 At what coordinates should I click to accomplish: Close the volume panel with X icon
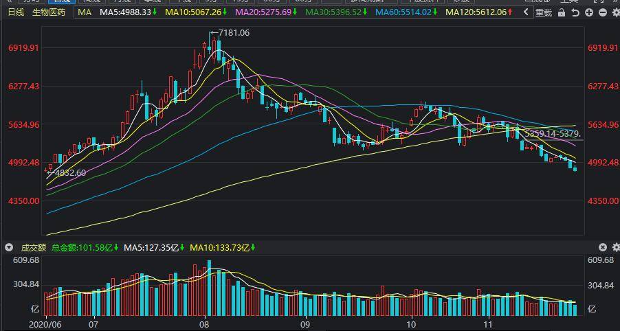603,247
